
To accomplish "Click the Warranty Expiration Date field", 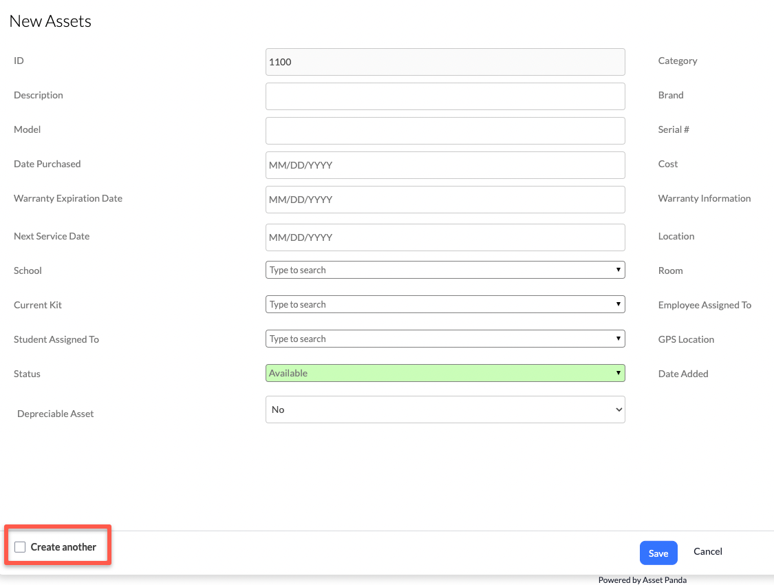I will tap(444, 200).
